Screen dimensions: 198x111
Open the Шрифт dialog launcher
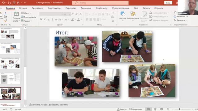coord(83,25)
